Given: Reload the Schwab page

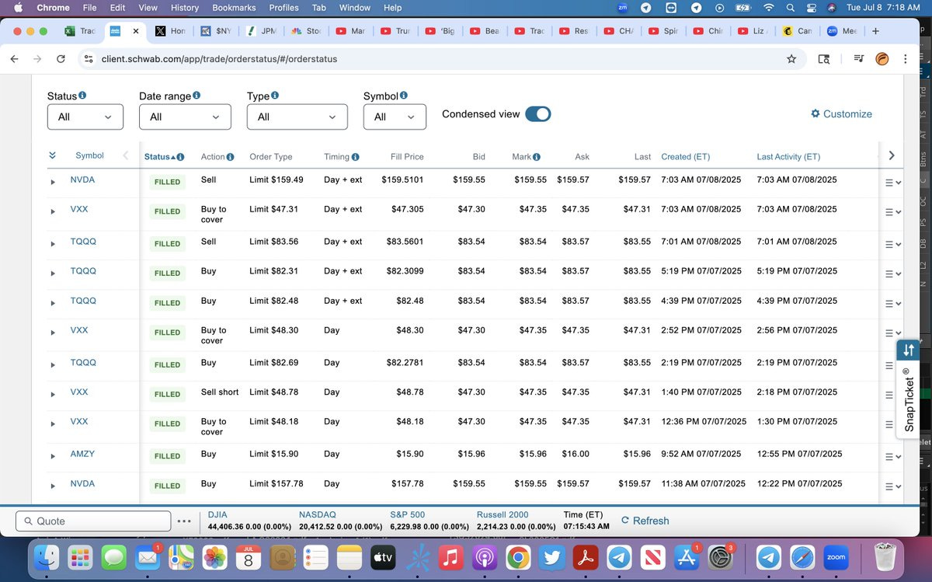Looking at the screenshot, I should coord(61,58).
